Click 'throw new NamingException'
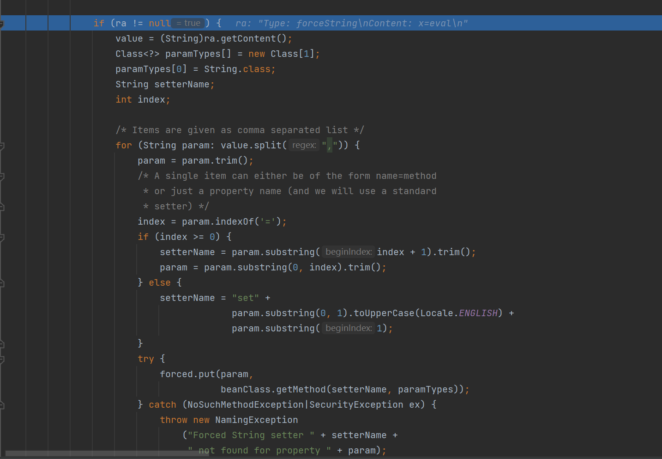The width and height of the screenshot is (662, 459). point(229,420)
